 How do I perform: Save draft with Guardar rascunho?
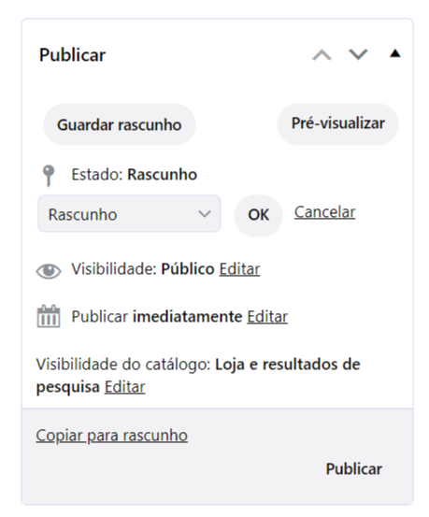pyautogui.click(x=120, y=124)
